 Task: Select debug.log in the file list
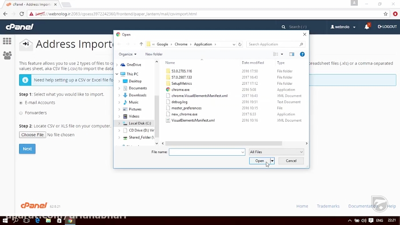180,102
